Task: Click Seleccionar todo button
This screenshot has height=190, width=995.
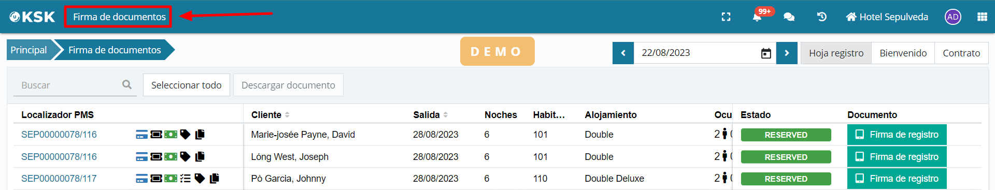Action: click(x=187, y=85)
